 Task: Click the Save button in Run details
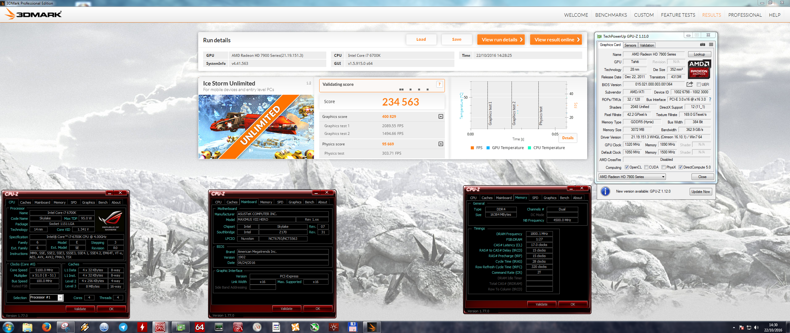[457, 40]
